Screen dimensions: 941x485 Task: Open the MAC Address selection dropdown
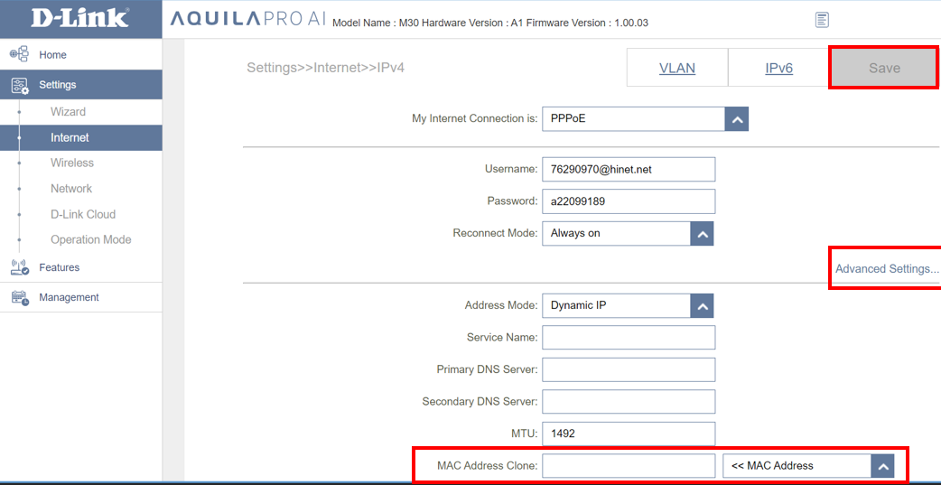click(882, 466)
